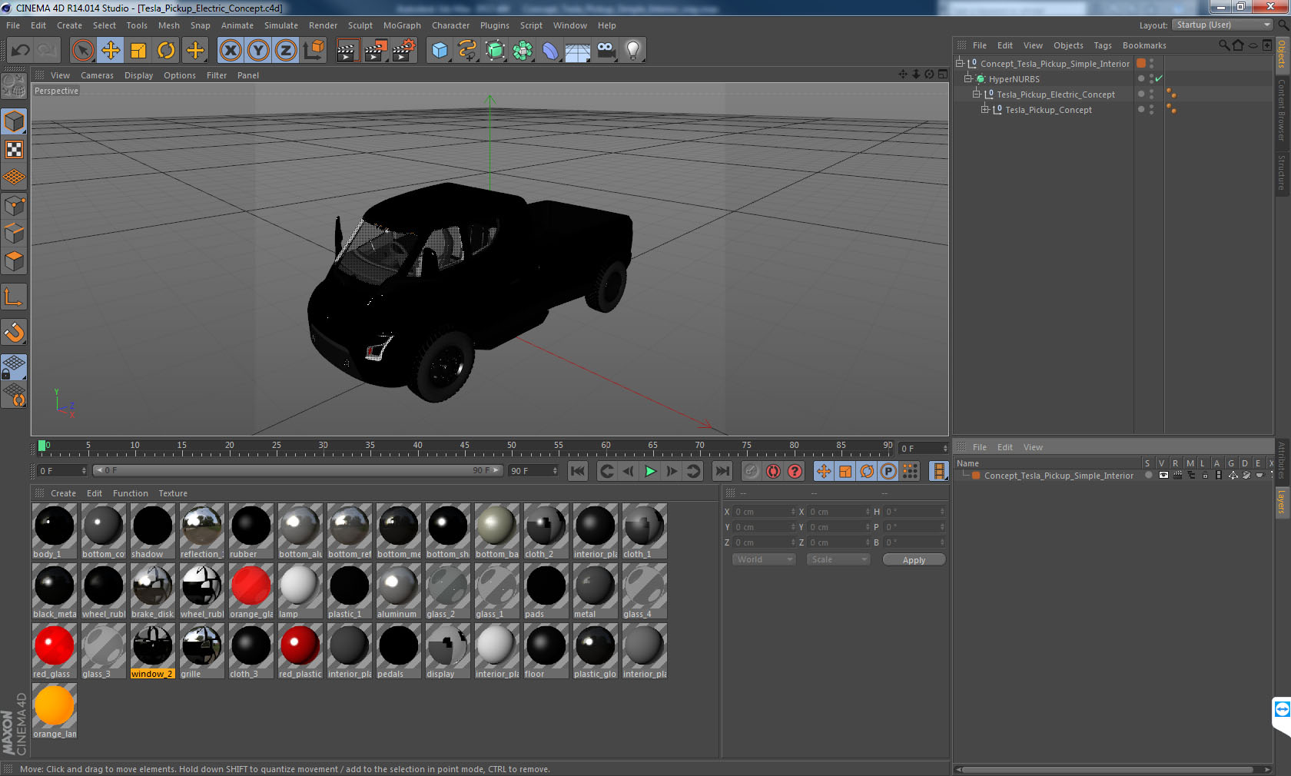Collapse the Concept_Tesla_Pickup_Simple_Interior tree node

pyautogui.click(x=960, y=64)
